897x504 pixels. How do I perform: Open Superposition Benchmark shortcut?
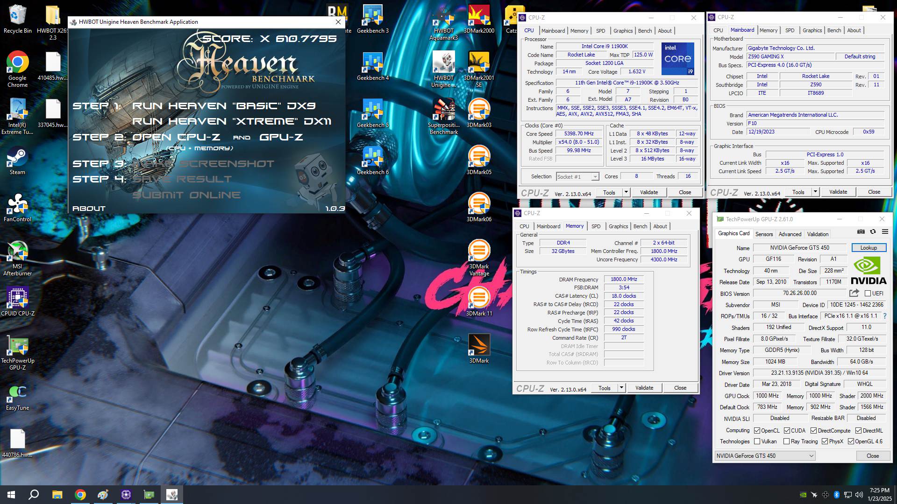pyautogui.click(x=443, y=116)
